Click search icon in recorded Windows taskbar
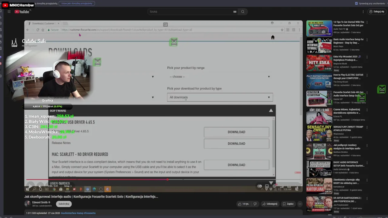This screenshot has height=218, width=388. click(34, 189)
